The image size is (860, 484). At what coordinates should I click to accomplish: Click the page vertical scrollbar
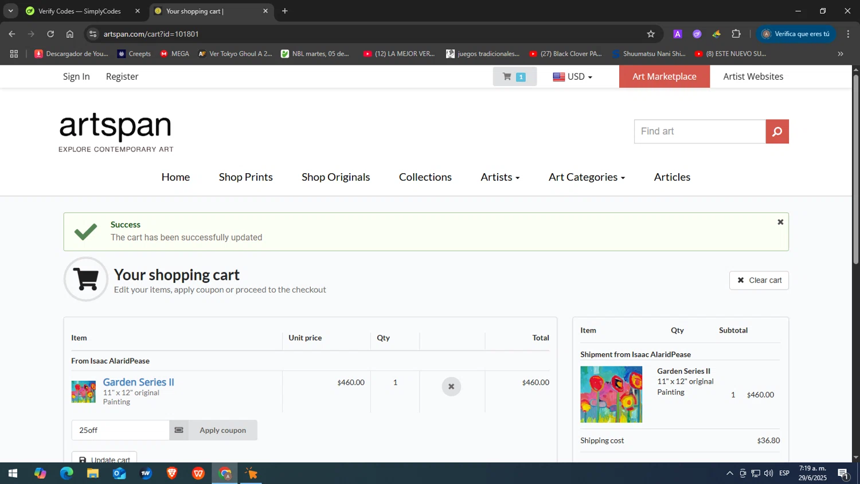[x=856, y=169]
